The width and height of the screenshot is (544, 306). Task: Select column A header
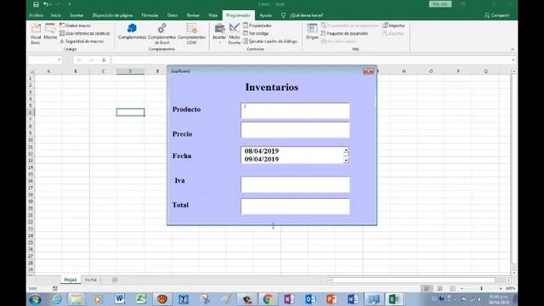point(48,71)
